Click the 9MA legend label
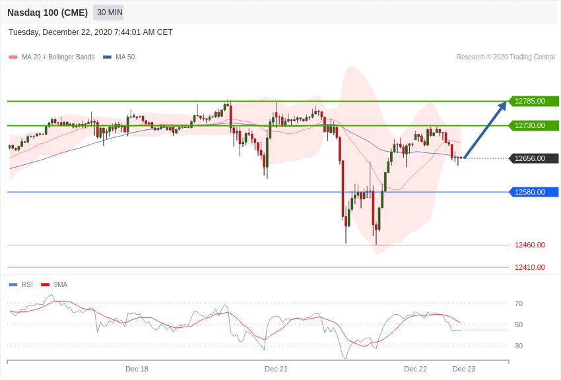Screen dimensions: 561x380 click(61, 284)
